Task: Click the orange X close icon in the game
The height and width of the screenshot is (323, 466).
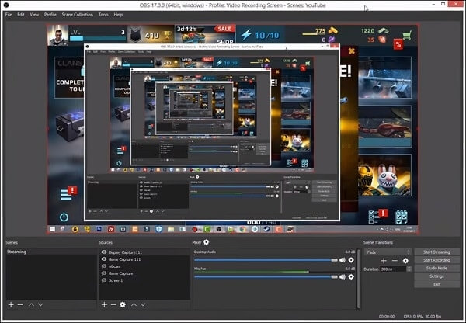Action: (x=351, y=51)
